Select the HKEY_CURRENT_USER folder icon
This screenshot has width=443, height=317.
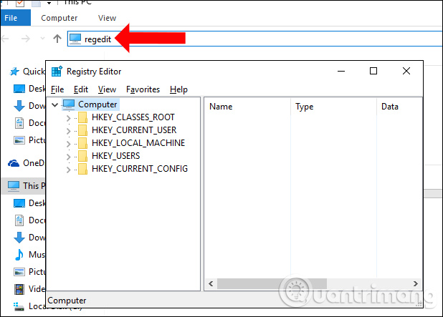tap(82, 130)
